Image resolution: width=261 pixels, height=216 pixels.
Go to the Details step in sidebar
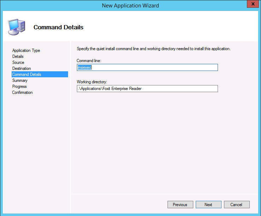(x=18, y=56)
